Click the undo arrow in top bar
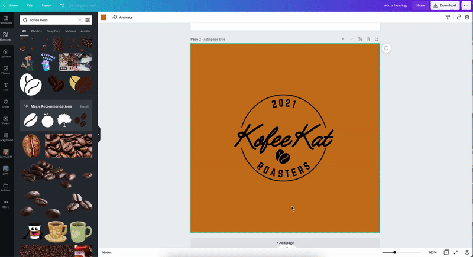473x257 pixels. [x=62, y=5]
